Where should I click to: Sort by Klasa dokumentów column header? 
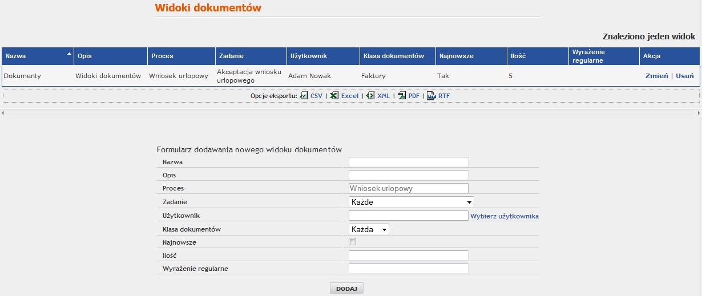pyautogui.click(x=394, y=56)
